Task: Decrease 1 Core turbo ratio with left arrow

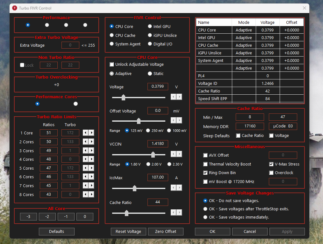Action: pyautogui.click(x=85, y=133)
